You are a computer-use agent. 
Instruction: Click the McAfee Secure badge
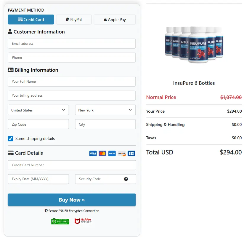[83, 221]
